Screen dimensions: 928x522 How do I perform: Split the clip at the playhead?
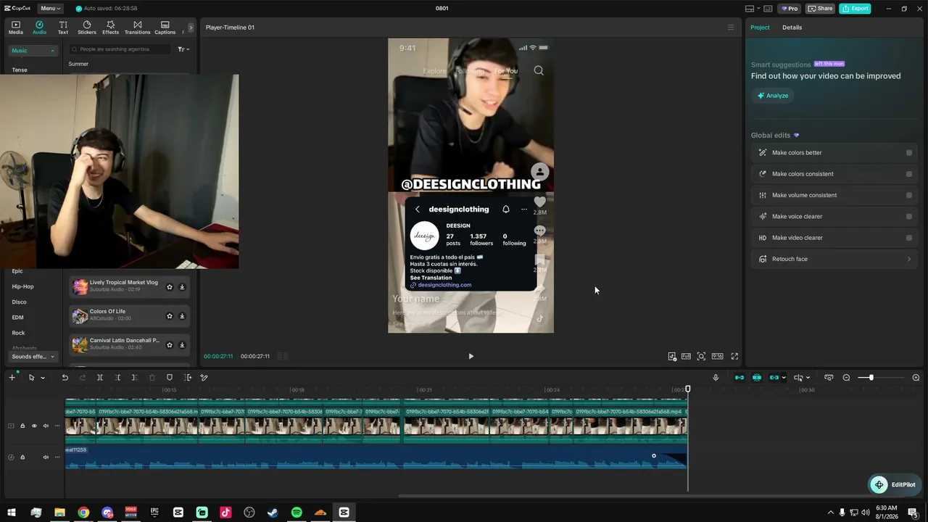tap(100, 377)
